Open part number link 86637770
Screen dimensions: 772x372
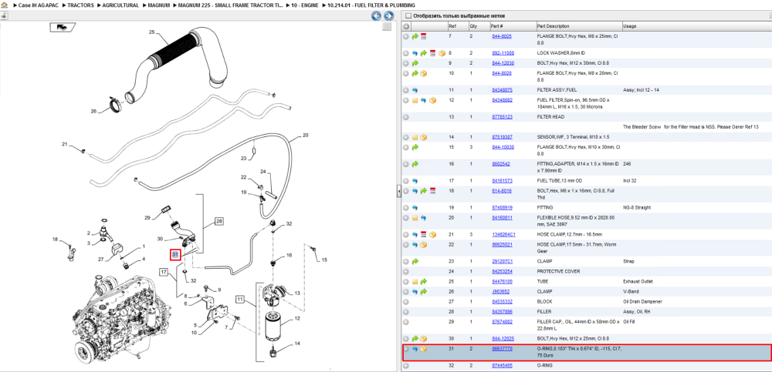pos(503,349)
